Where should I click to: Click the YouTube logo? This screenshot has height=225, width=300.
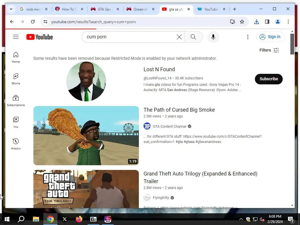tap(40, 37)
